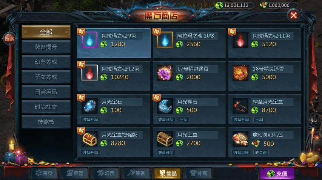Click the purple 充值 recharge button
This screenshot has height=180, width=322.
[x=277, y=174]
